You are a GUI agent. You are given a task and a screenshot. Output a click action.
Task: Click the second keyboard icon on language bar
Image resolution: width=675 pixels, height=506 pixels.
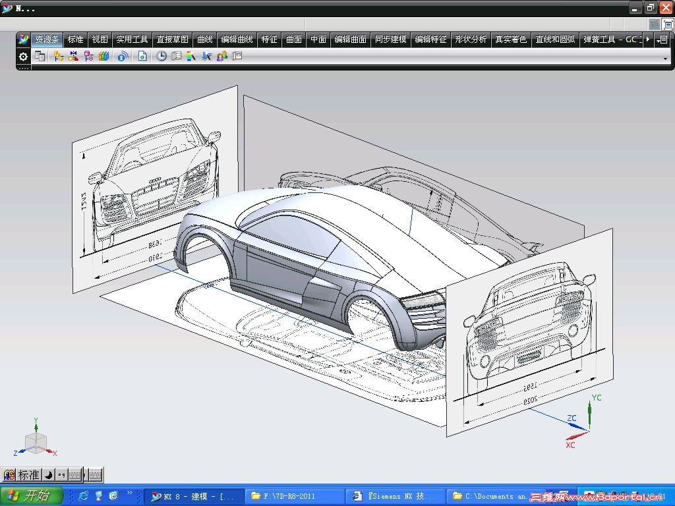(95, 475)
